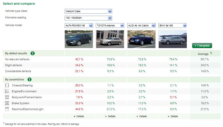Click BMW bodywork value 5,1 %
Viewport: 223px width, 127px height.
tap(173, 97)
